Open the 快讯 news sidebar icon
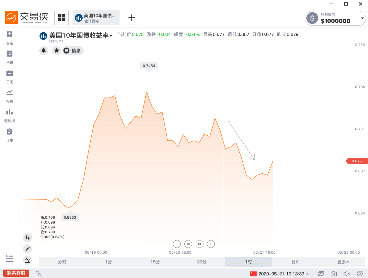Image resolution: width=368 pixels, height=278 pixels. [10, 57]
